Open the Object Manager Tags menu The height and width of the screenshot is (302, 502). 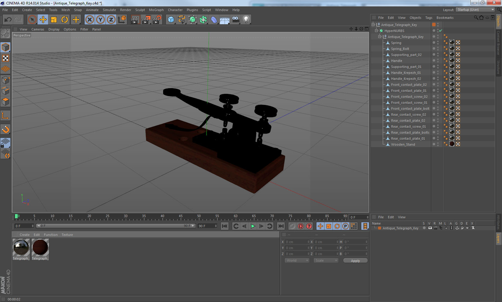(429, 18)
